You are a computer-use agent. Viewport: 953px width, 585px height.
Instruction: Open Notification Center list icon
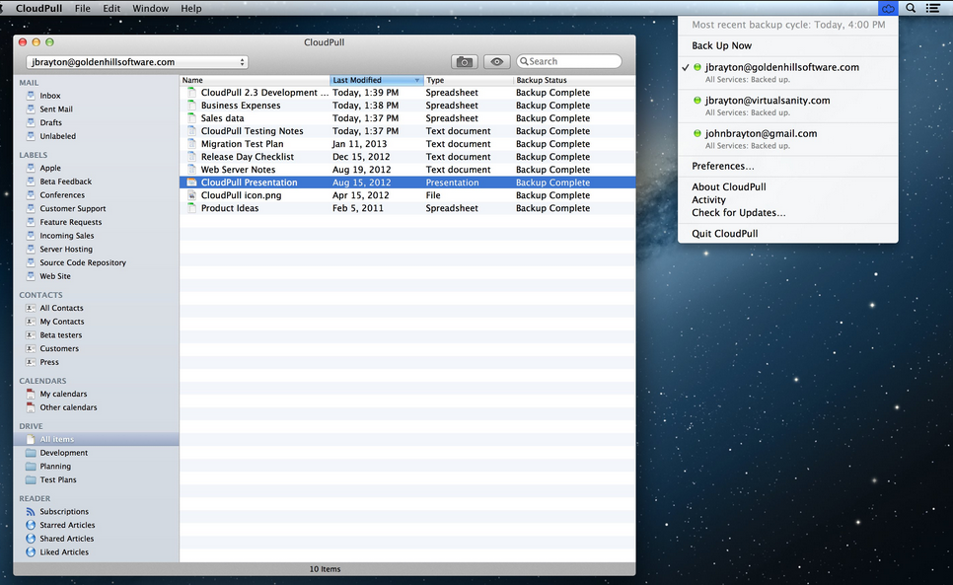click(933, 8)
